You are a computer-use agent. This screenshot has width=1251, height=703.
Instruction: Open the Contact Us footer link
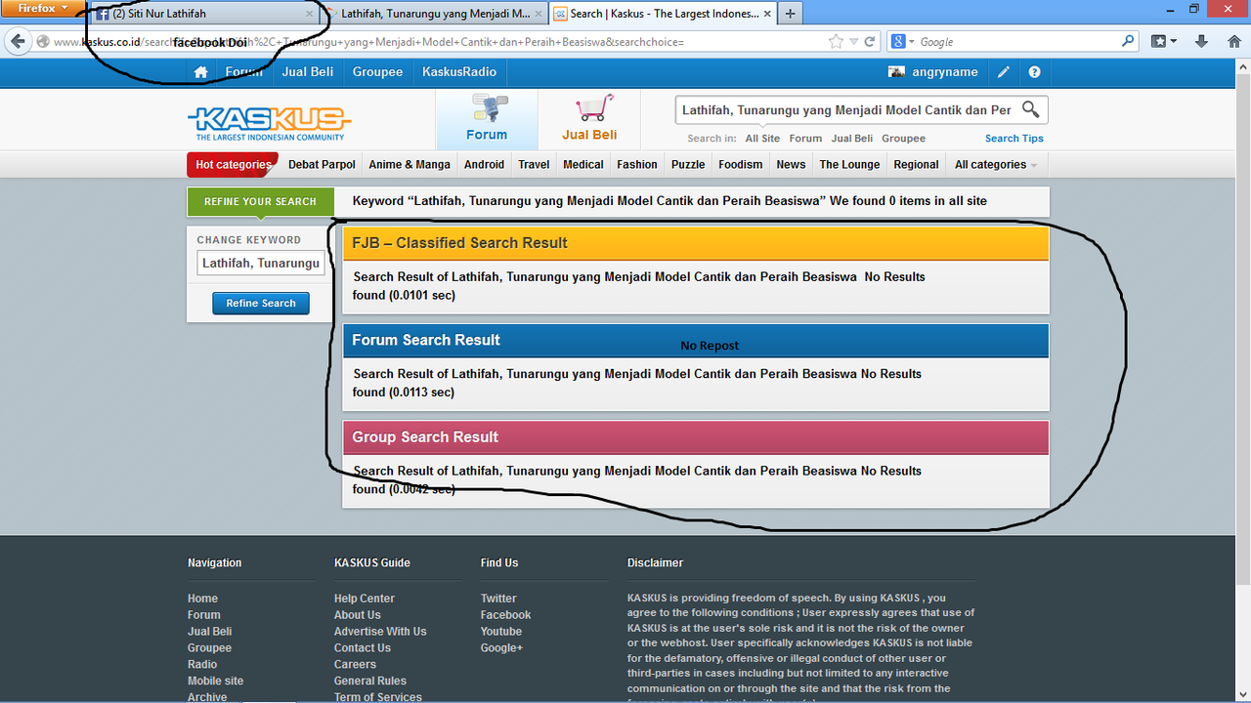[363, 648]
